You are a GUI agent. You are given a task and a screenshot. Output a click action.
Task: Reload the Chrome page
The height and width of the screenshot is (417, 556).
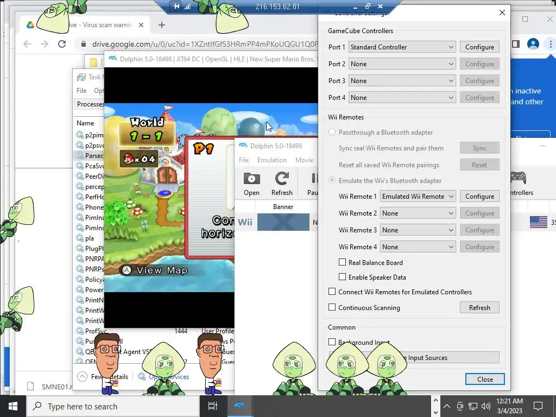click(62, 44)
